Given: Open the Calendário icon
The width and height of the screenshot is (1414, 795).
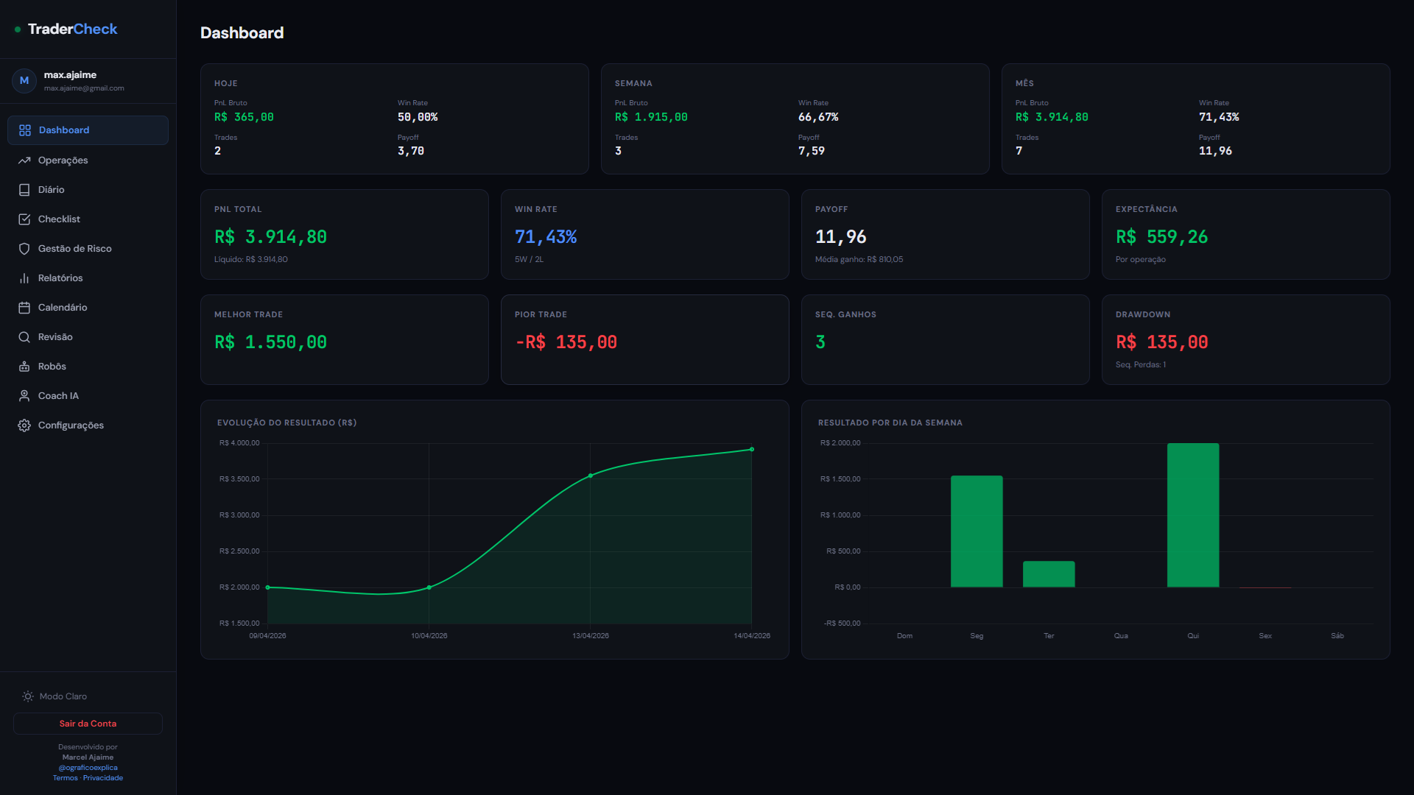Looking at the screenshot, I should 24,307.
